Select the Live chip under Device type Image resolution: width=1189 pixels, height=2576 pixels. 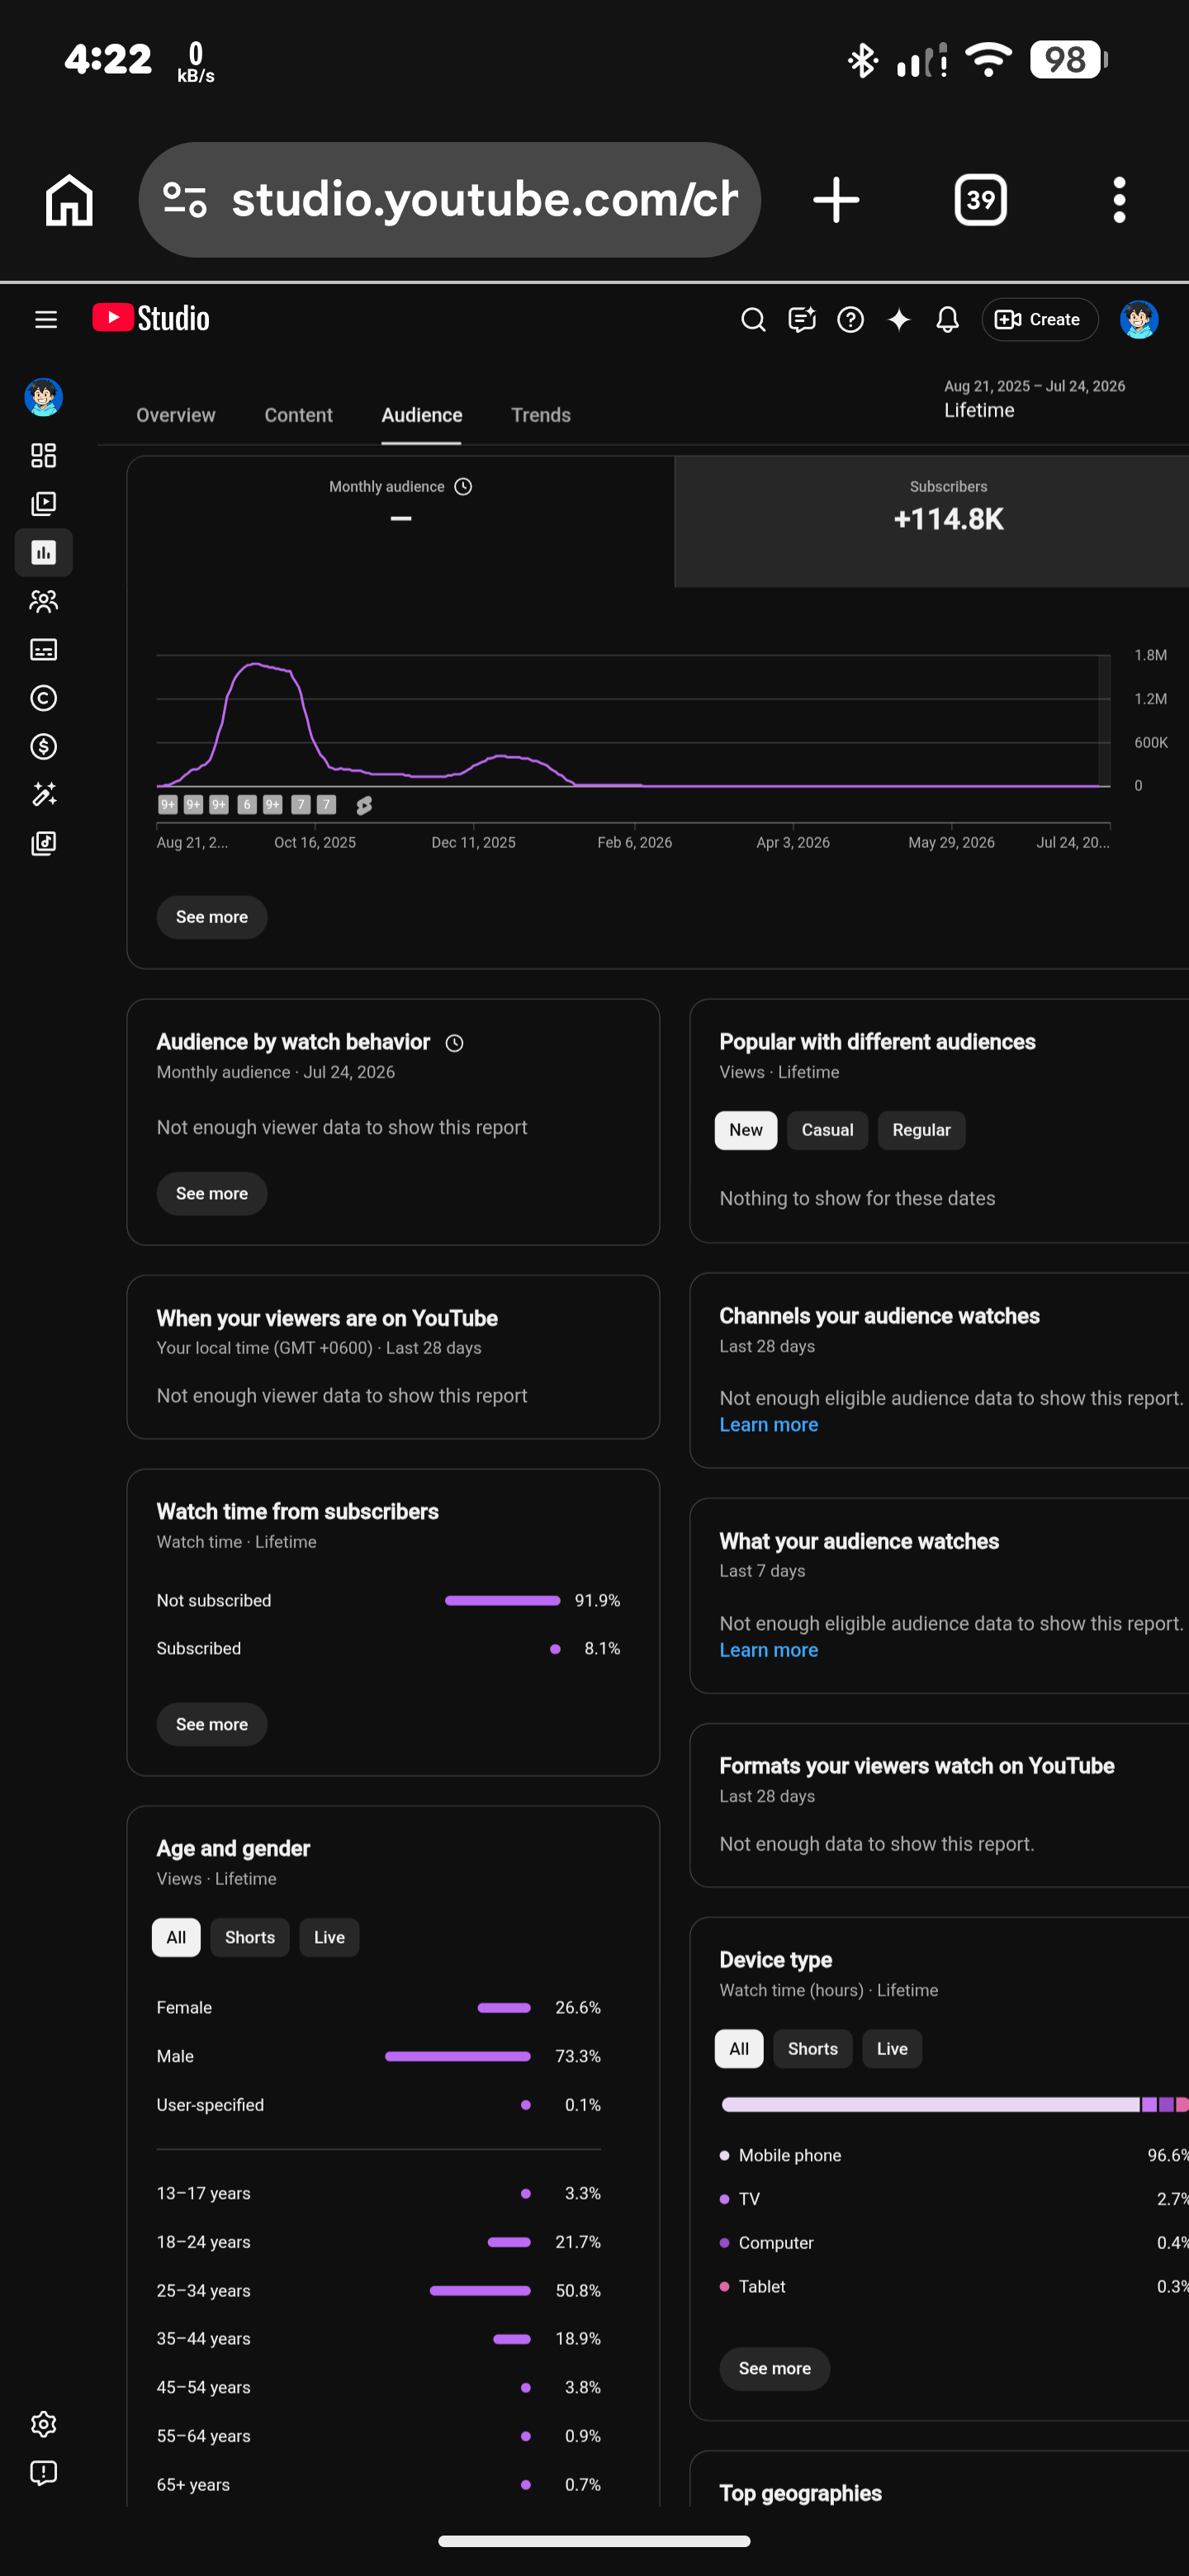coord(892,2049)
